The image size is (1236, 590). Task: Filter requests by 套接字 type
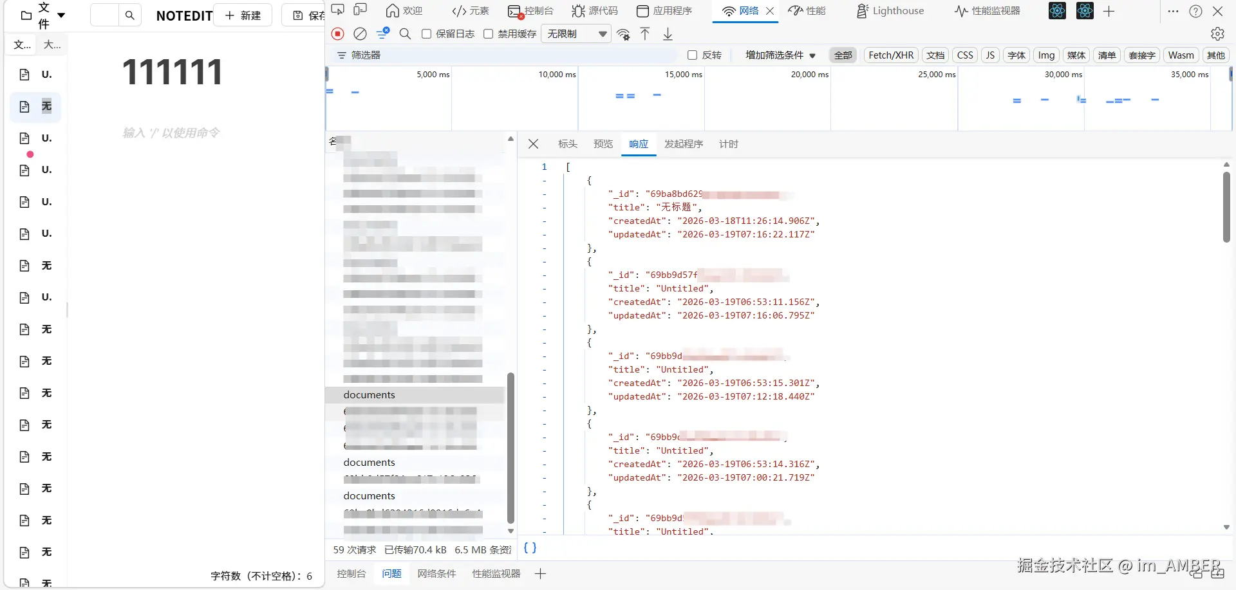[1142, 55]
